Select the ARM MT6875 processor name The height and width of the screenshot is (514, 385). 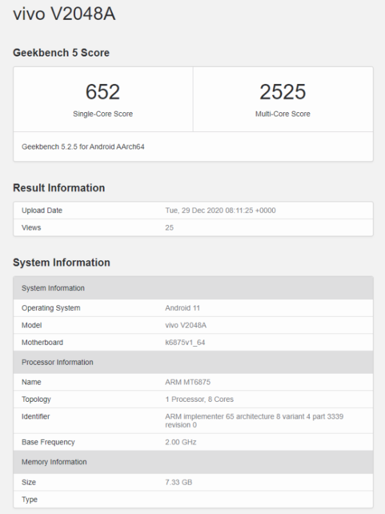(188, 382)
